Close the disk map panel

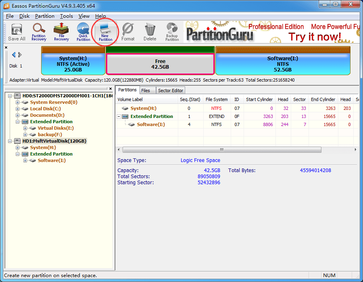point(6,47)
